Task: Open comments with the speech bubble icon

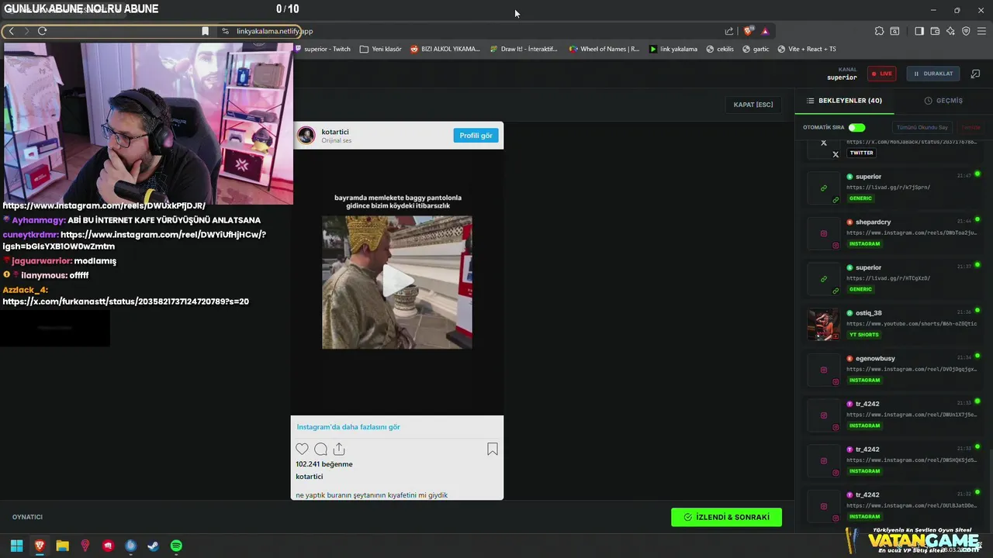Action: coord(320,449)
